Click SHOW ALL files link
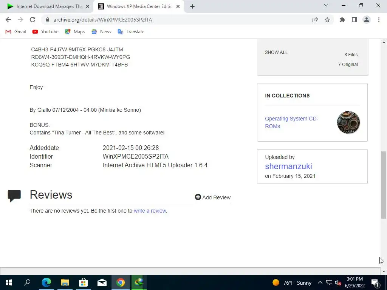 [276, 52]
